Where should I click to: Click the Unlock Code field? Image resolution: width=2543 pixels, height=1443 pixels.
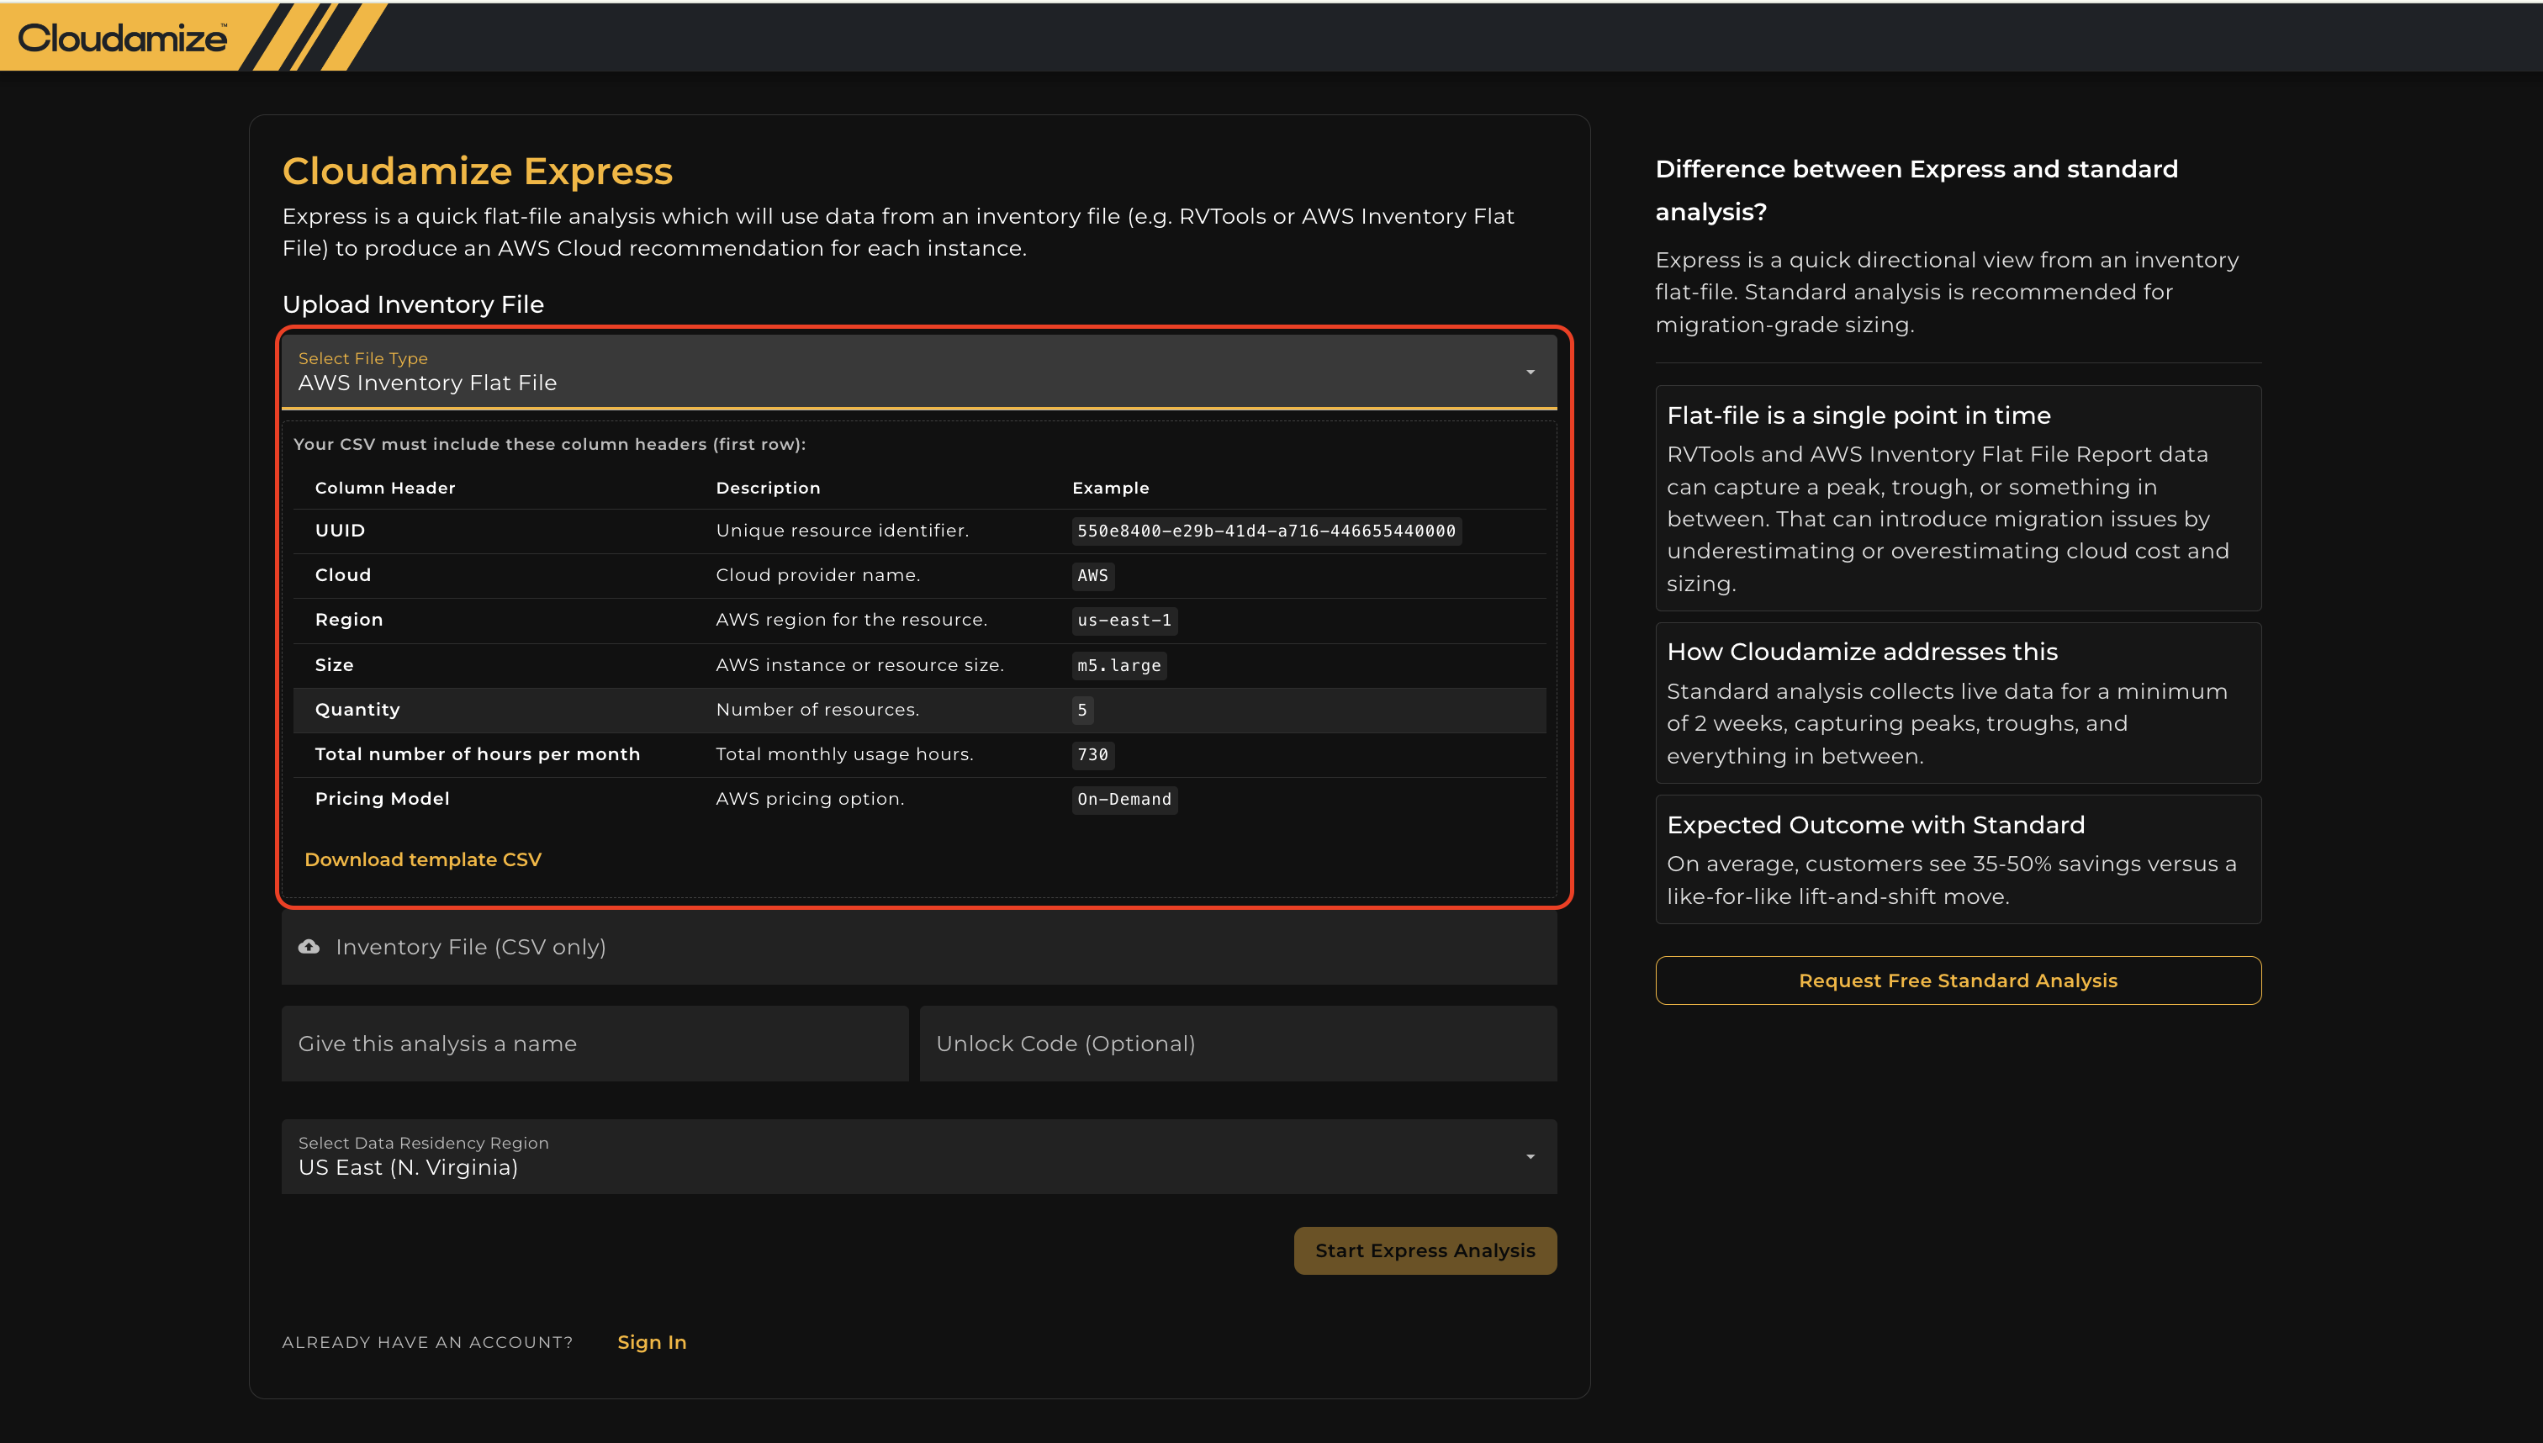coord(1238,1044)
